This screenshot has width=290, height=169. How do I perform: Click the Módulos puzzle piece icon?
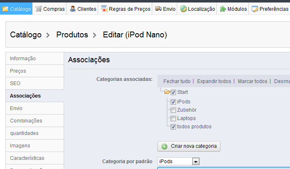(223, 9)
